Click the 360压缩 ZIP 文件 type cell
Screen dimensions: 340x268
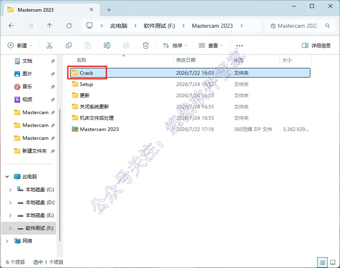click(253, 129)
